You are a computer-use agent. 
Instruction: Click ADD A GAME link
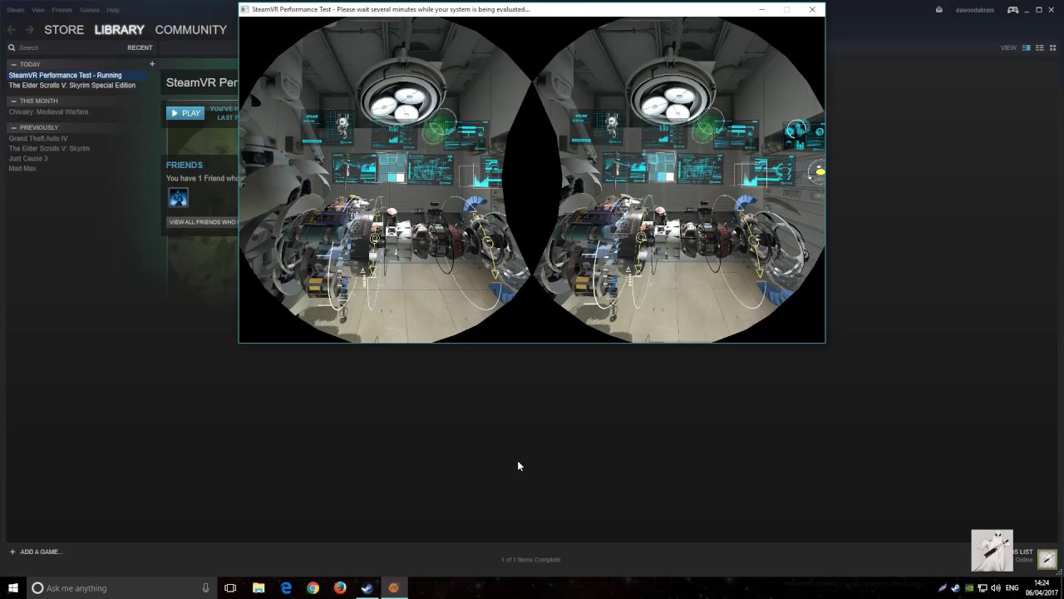coord(36,552)
